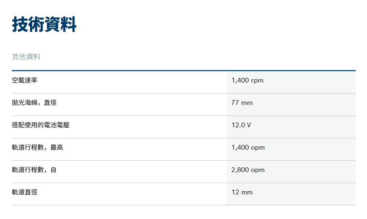Click gray area right of 77 mm
This screenshot has height=219, width=367.
(304, 105)
